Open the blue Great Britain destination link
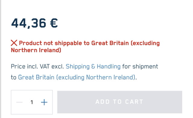193x118 pixels. [77, 77]
